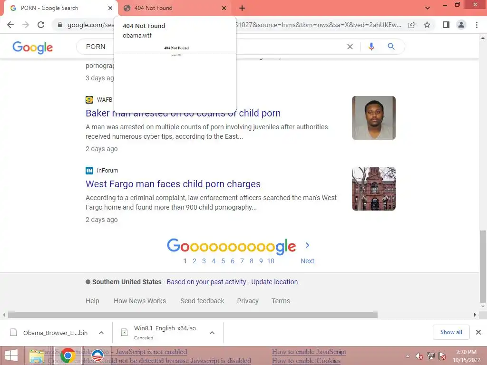Go to results page 7

tap(242, 261)
